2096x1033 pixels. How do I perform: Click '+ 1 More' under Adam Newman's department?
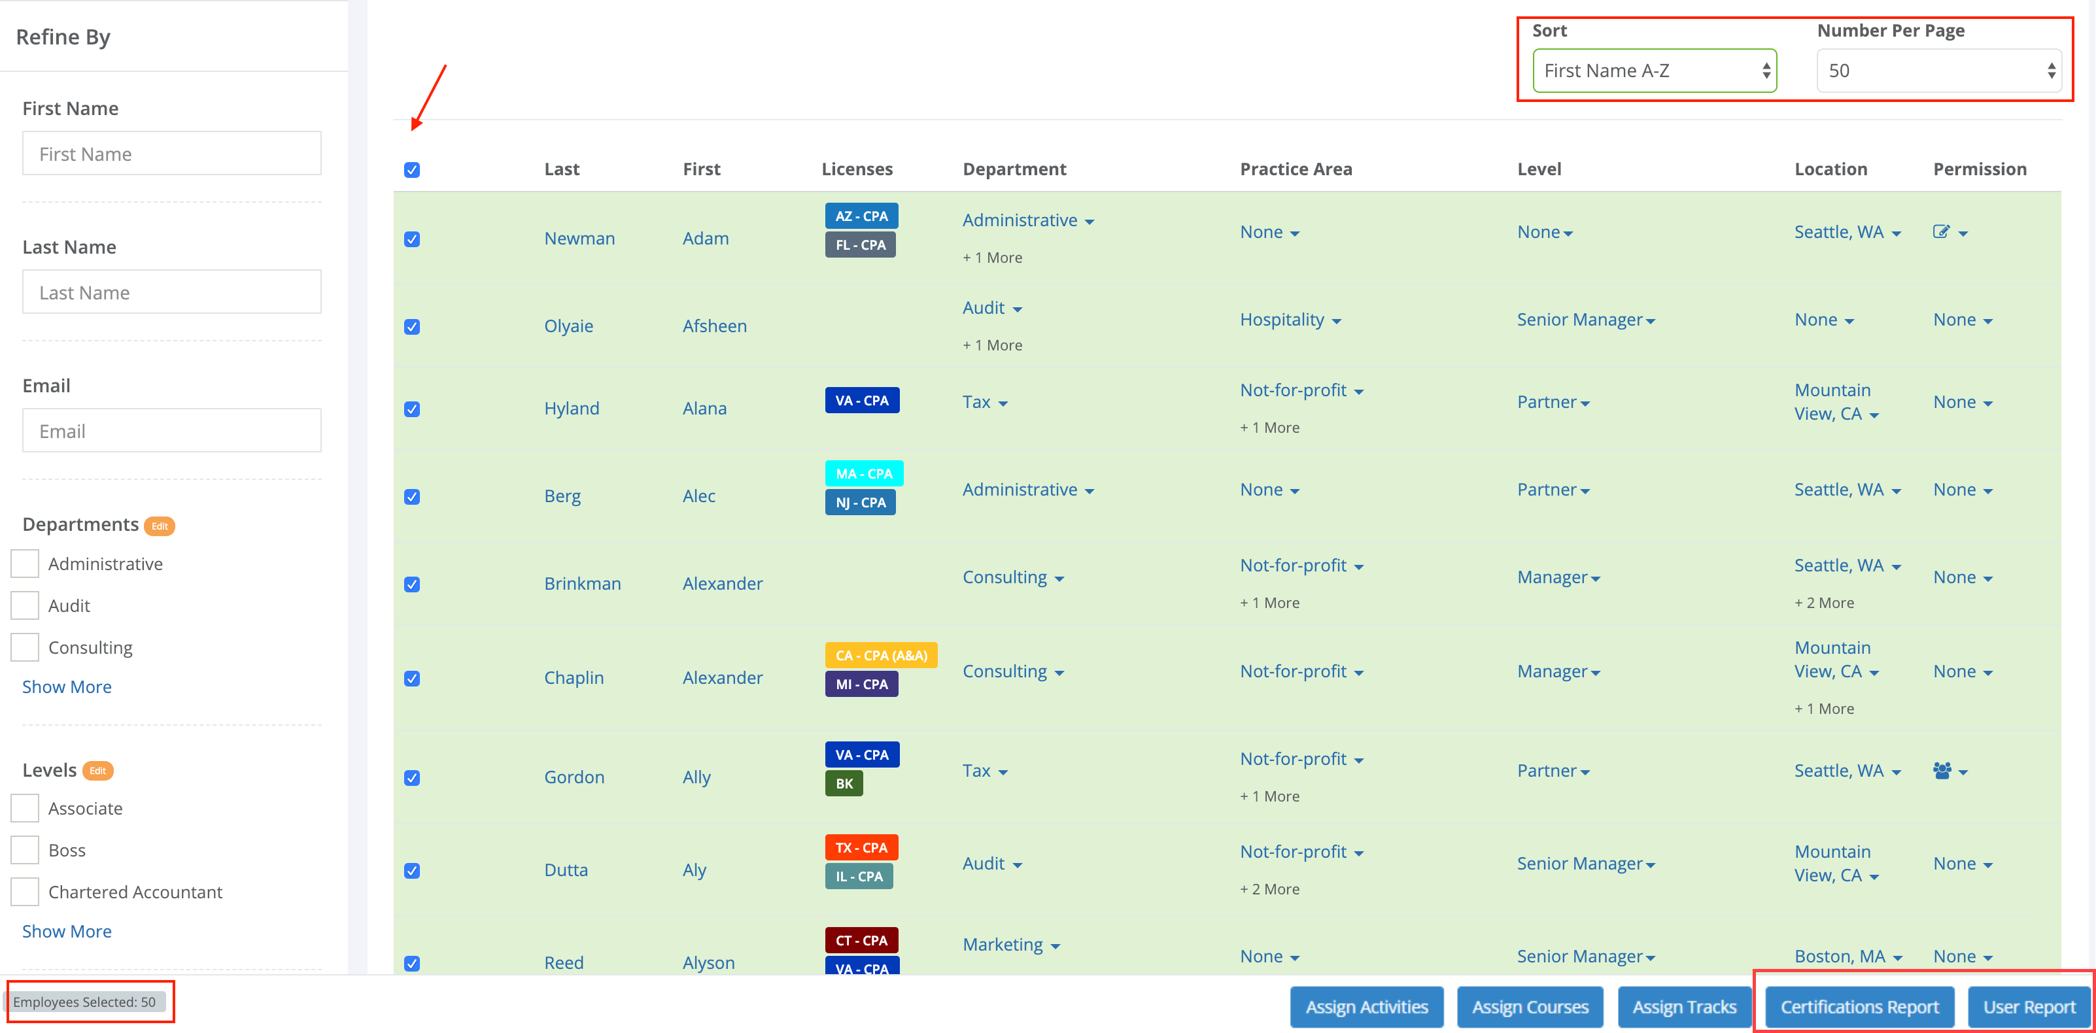992,258
